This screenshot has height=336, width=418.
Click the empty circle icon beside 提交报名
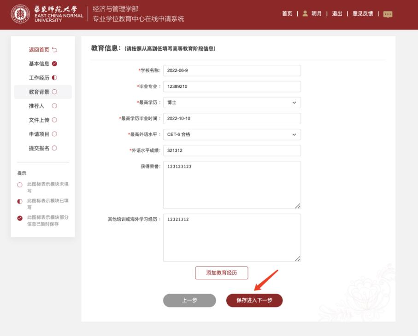click(55, 148)
